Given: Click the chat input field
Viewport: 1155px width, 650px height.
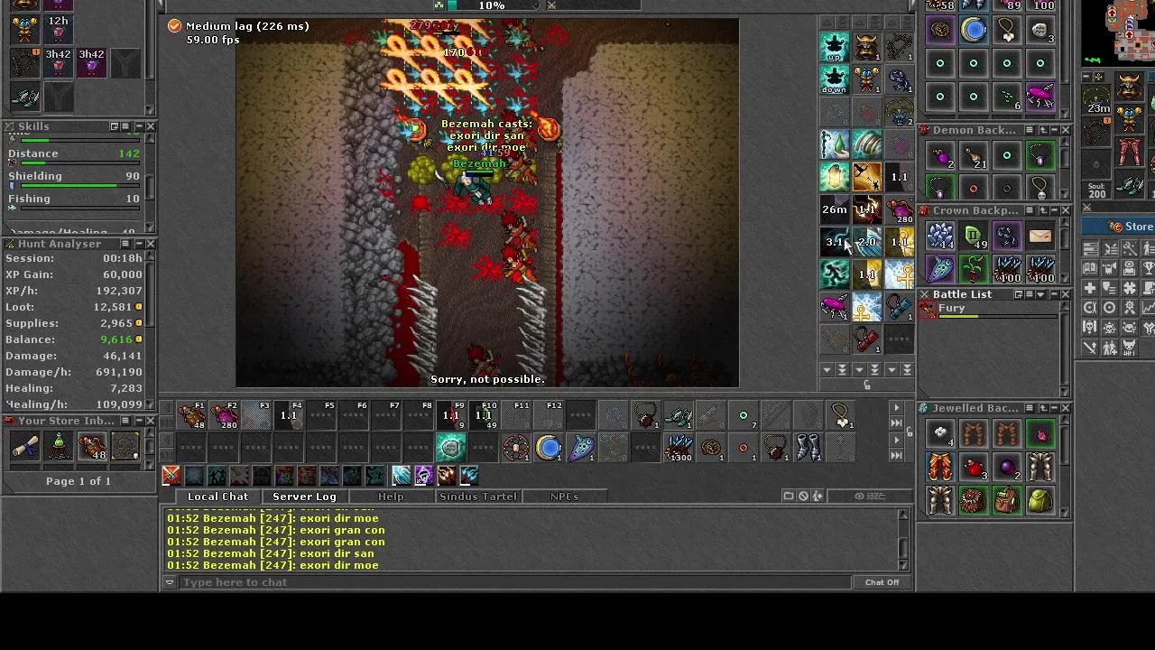Looking at the screenshot, I should coord(516,582).
